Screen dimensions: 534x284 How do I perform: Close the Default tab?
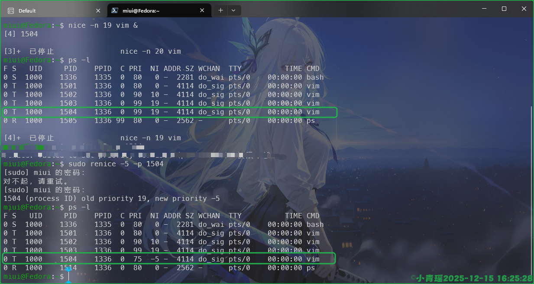pos(98,10)
